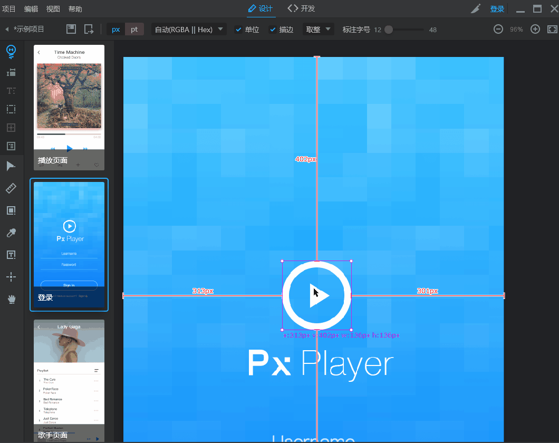Maximize the application window
Viewport: 559px width, 443px height.
pos(537,9)
